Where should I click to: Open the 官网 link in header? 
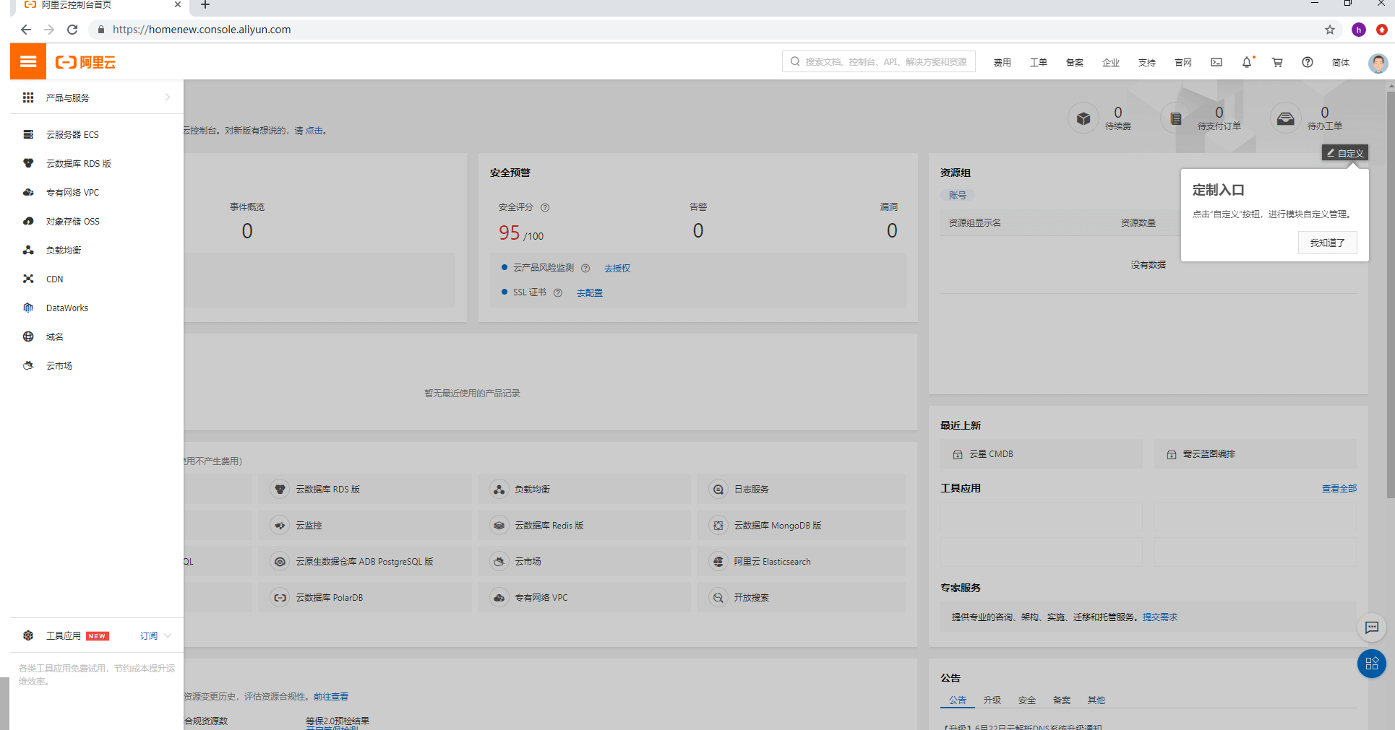pyautogui.click(x=1183, y=62)
